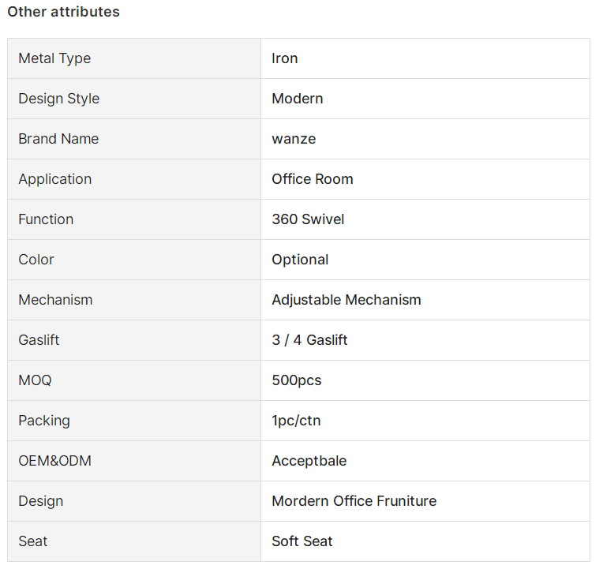This screenshot has height=569, width=603.
Task: Click the 1pc/ctn packing value
Action: (x=296, y=421)
